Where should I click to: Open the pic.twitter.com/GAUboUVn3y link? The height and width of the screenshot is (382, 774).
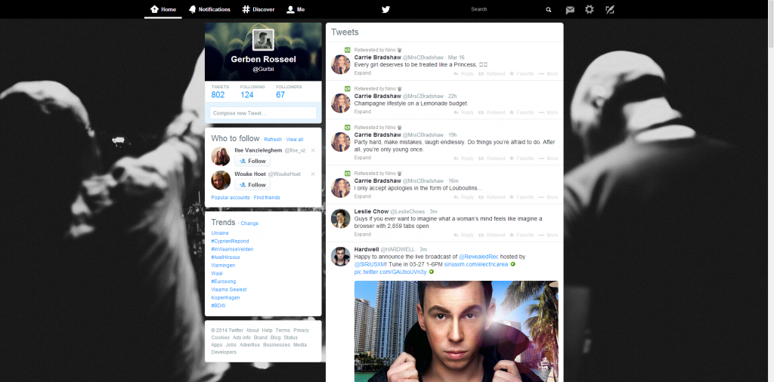pos(391,272)
